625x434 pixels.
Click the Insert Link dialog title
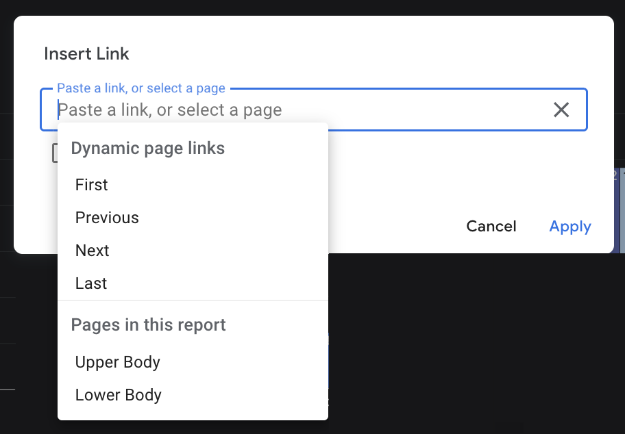[86, 53]
